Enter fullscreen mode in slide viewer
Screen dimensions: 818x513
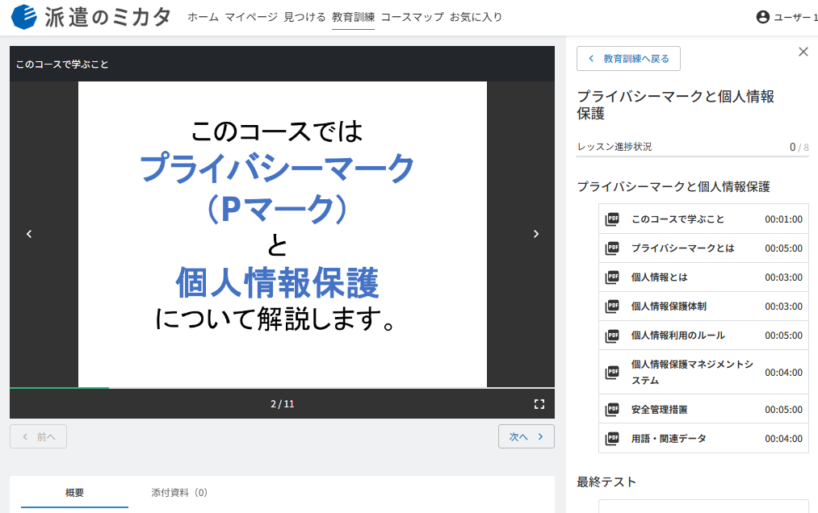point(539,404)
